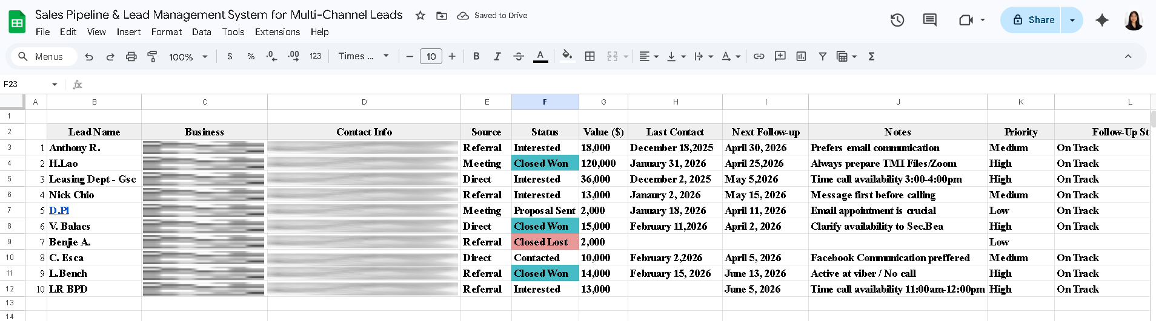The width and height of the screenshot is (1156, 321).
Task: Undo the last action
Action: tap(89, 56)
